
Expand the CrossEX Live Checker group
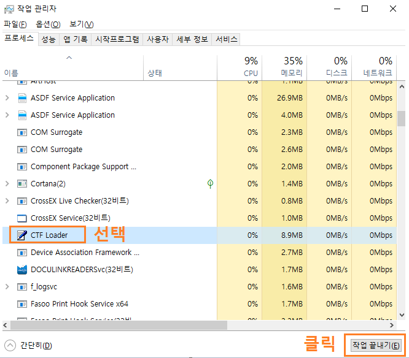pos(7,201)
